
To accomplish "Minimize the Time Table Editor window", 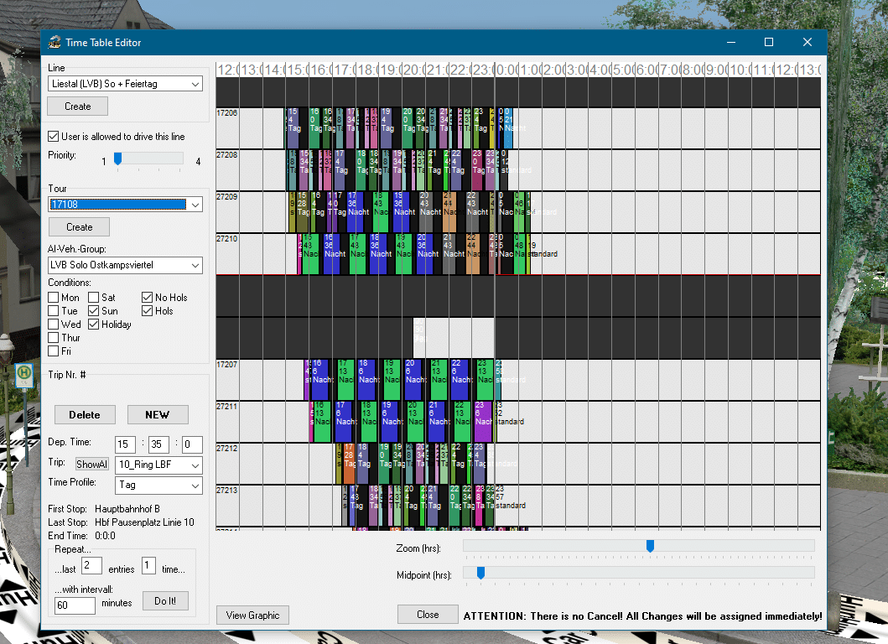I will pyautogui.click(x=730, y=43).
